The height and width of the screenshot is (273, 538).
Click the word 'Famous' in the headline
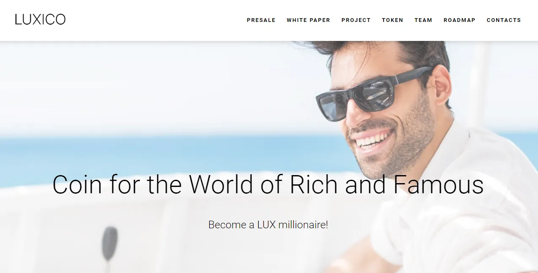[439, 184]
